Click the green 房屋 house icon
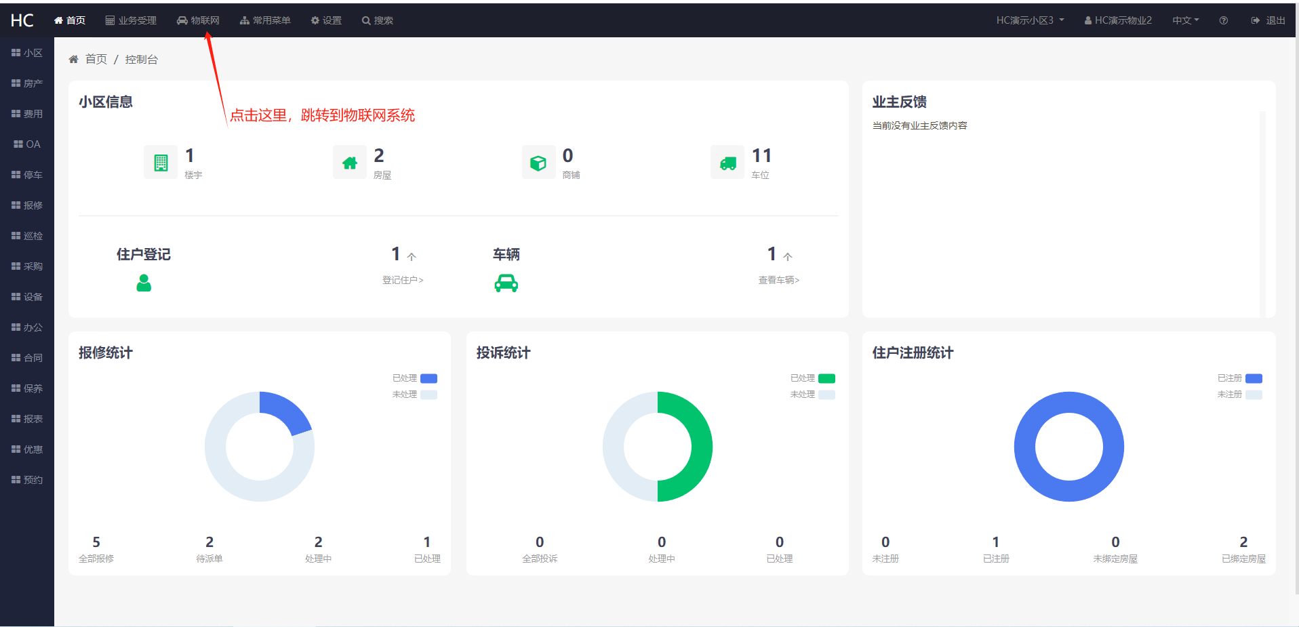Viewport: 1299px width, 627px height. (350, 162)
